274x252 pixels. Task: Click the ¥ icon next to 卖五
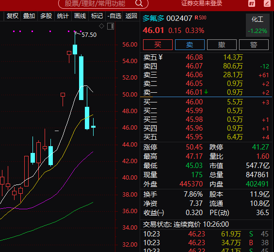tap(161, 57)
